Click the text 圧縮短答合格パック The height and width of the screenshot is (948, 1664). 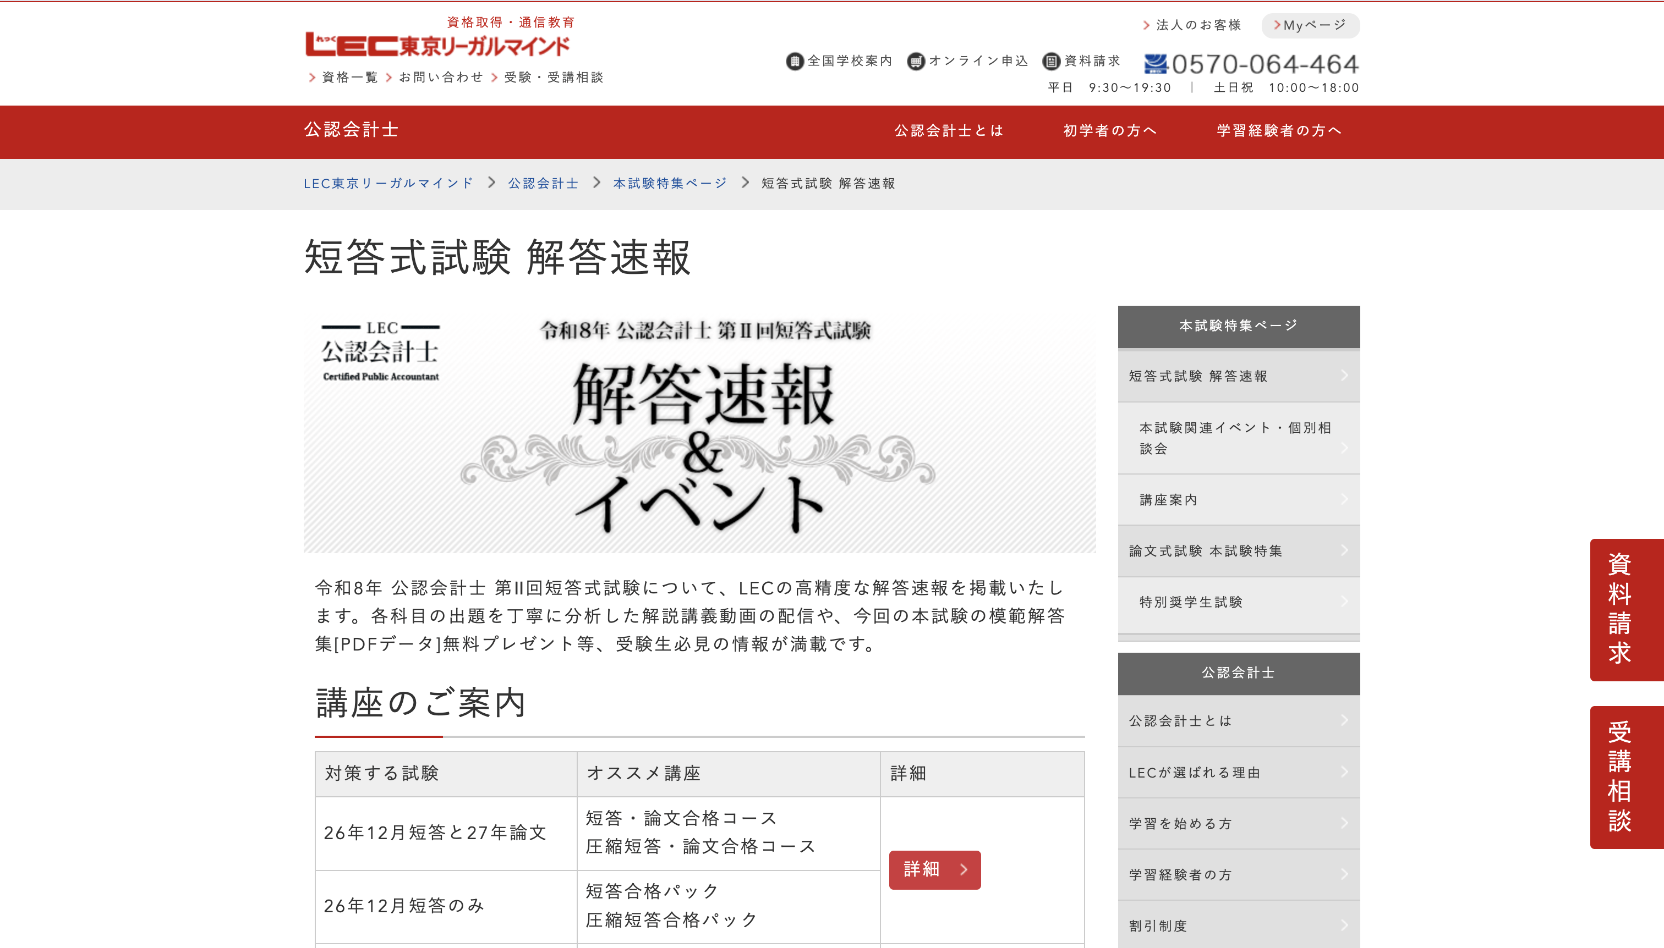tap(672, 920)
